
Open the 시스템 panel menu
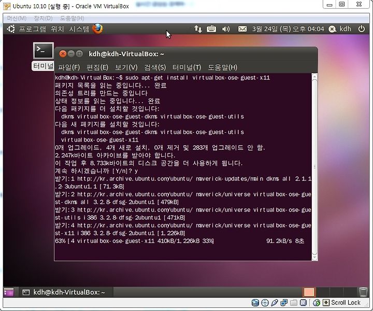(79, 29)
